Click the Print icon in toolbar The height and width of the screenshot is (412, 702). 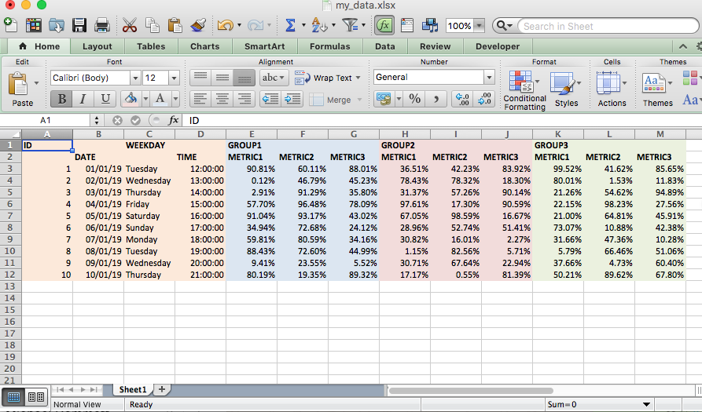[102, 25]
